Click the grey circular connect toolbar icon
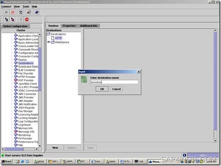The height and width of the screenshot is (166, 221). pos(6,13)
